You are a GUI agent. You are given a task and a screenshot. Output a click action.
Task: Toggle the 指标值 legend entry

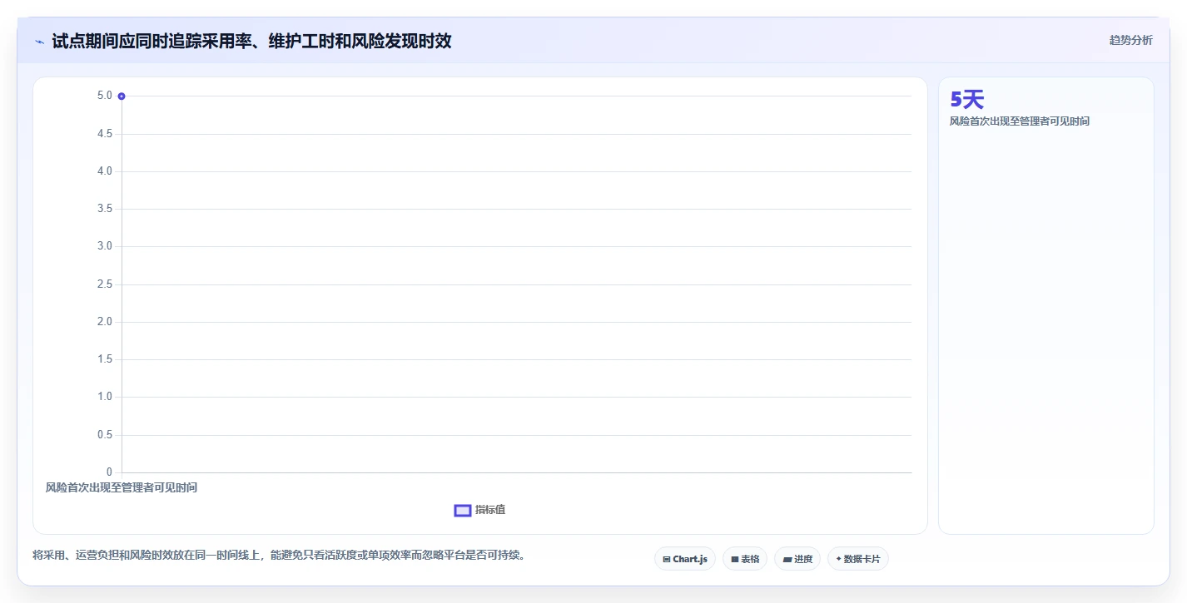[x=479, y=510]
